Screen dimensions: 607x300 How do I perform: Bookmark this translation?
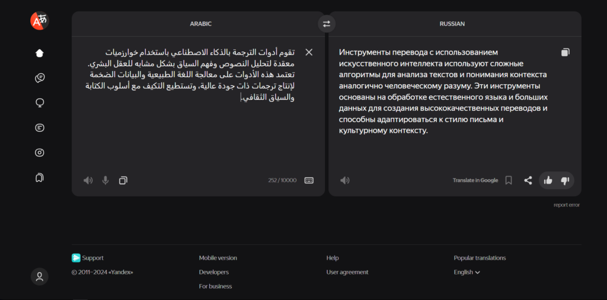(x=509, y=180)
